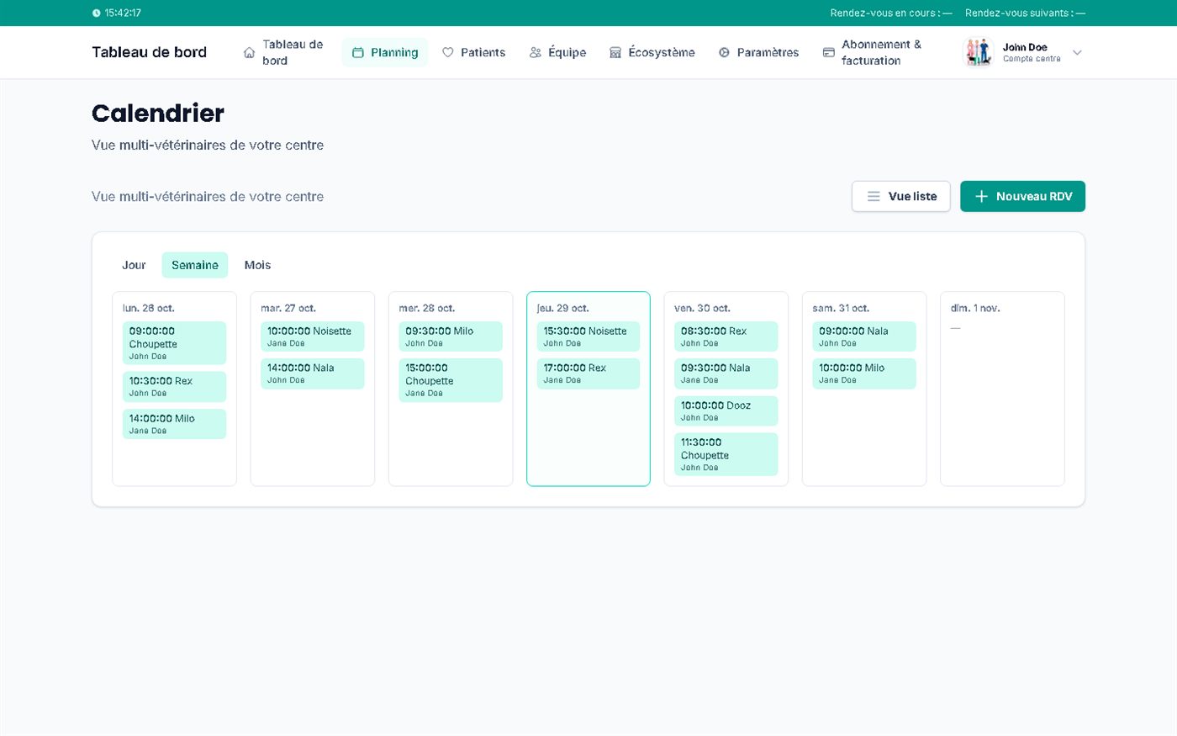Click the Compte centre label under John Doe

coord(1032,59)
